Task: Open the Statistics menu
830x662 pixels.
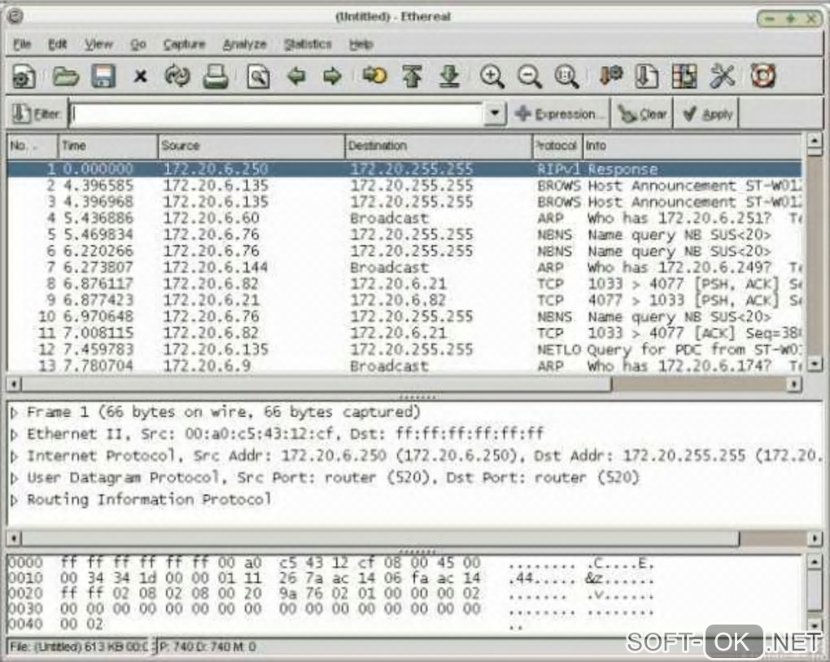Action: coord(308,44)
